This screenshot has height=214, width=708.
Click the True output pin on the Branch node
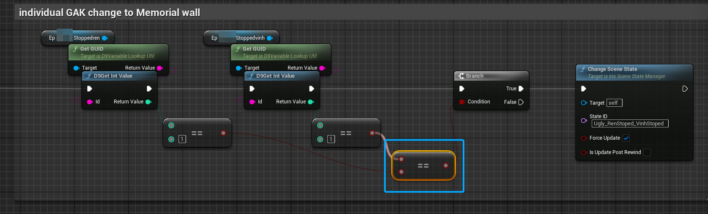[x=521, y=89]
